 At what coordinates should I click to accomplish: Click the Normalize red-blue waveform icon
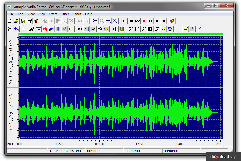pyautogui.click(x=38, y=29)
